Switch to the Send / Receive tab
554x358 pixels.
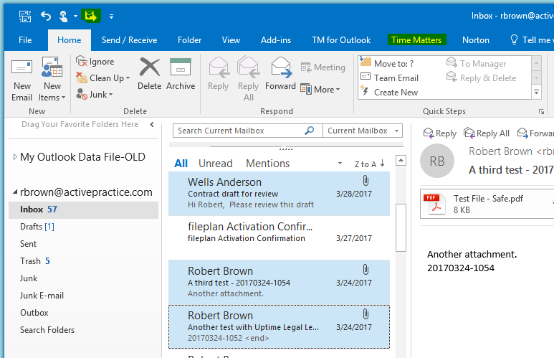(x=129, y=40)
